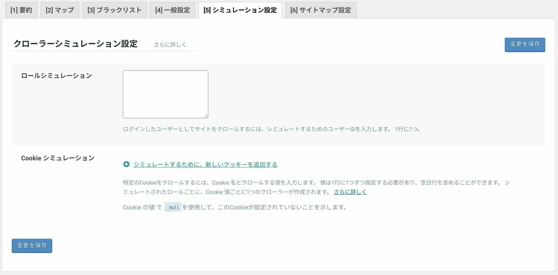Click the クローラーシミュレーション設定 heading

point(75,44)
